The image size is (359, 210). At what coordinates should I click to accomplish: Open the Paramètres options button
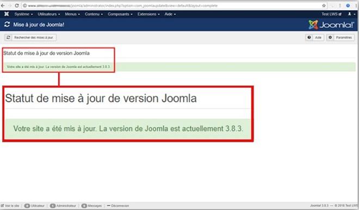click(x=341, y=37)
